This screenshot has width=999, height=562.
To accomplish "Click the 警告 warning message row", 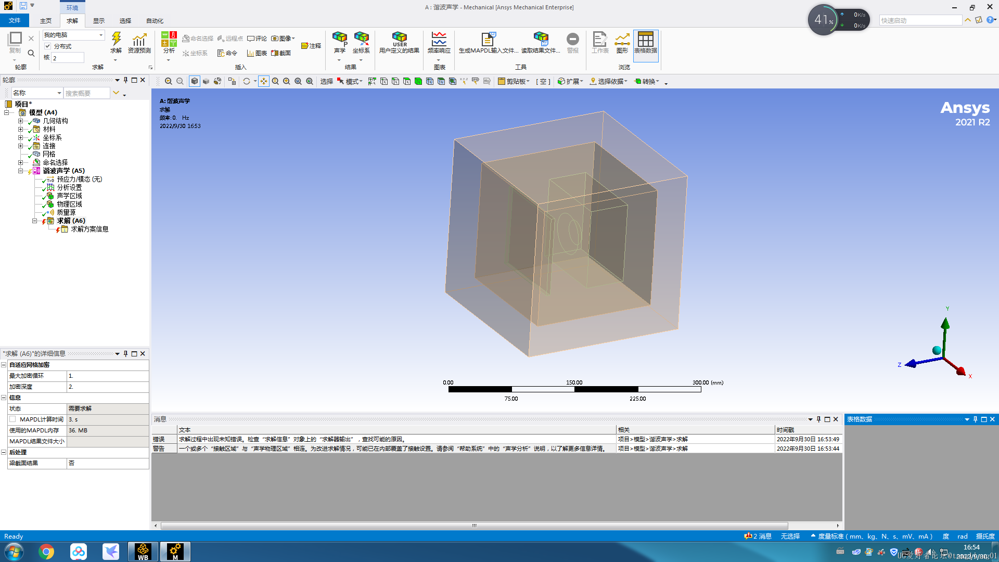I will (497, 449).
